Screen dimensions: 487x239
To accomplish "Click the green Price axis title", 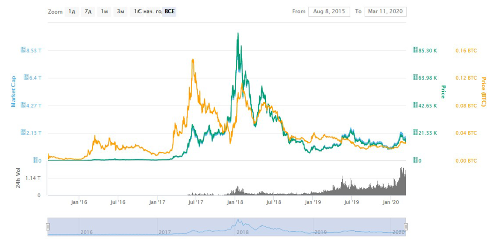I will (x=443, y=91).
